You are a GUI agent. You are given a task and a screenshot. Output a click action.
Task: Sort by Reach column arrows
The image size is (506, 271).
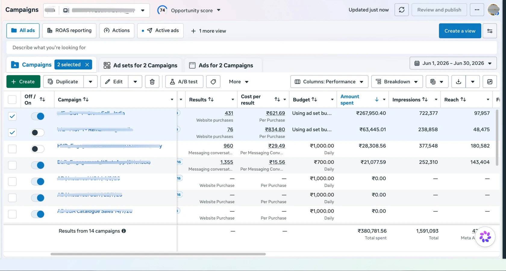pyautogui.click(x=463, y=100)
